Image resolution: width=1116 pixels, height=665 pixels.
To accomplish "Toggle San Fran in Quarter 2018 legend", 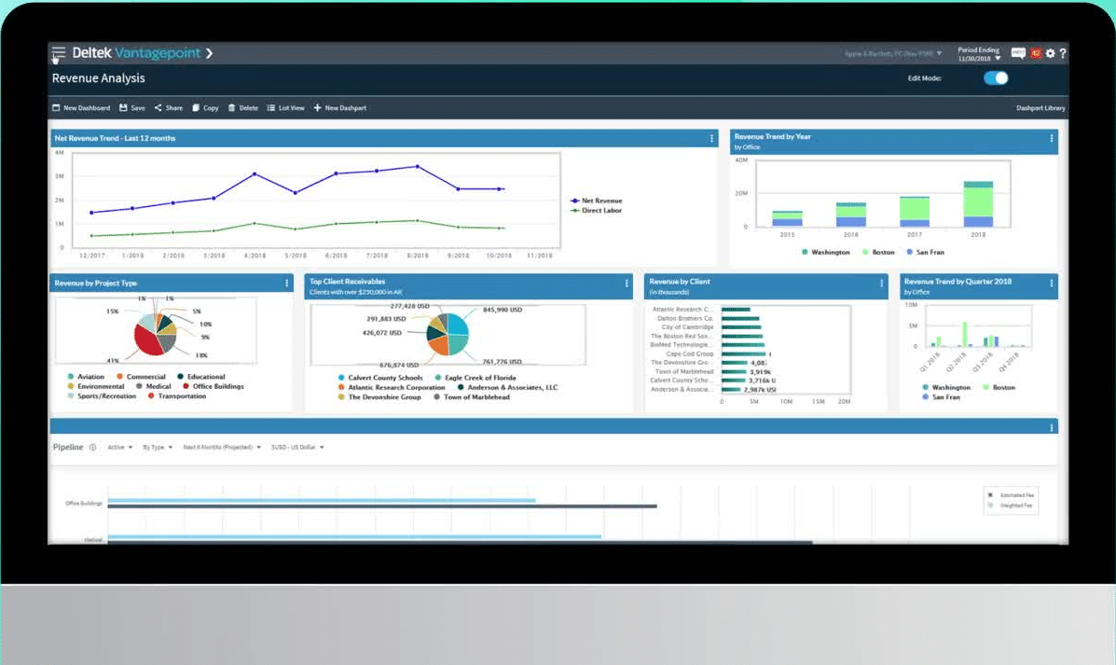I will pyautogui.click(x=941, y=397).
